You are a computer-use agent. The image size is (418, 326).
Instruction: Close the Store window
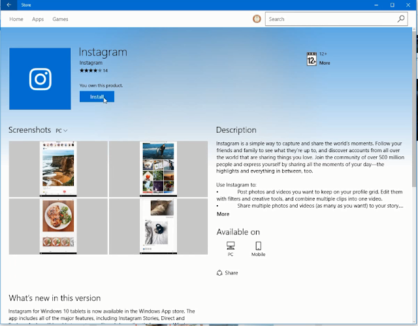click(408, 5)
